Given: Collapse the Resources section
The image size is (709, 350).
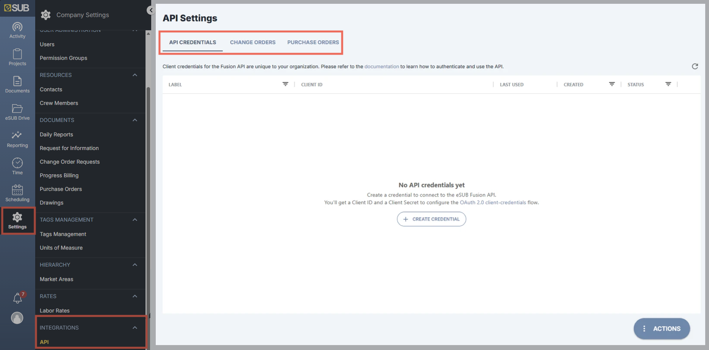Looking at the screenshot, I should coord(135,75).
